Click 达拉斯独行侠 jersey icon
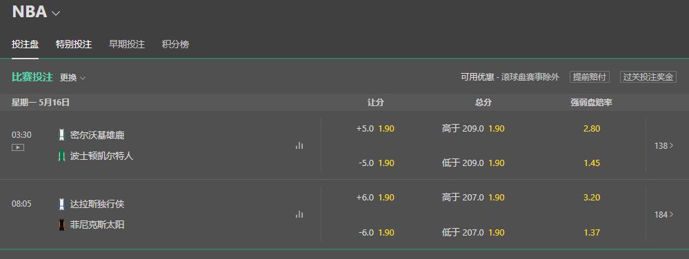 61,204
